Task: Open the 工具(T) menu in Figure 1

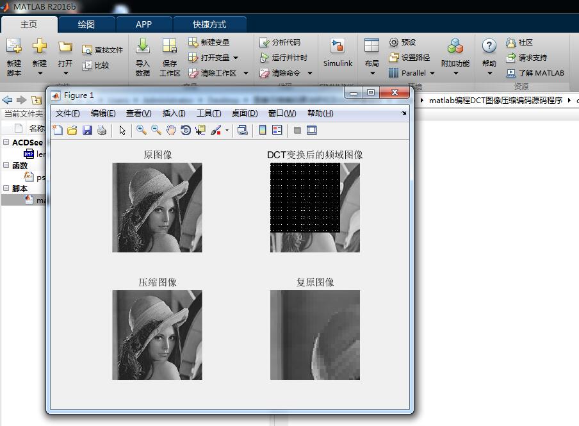Action: point(209,113)
